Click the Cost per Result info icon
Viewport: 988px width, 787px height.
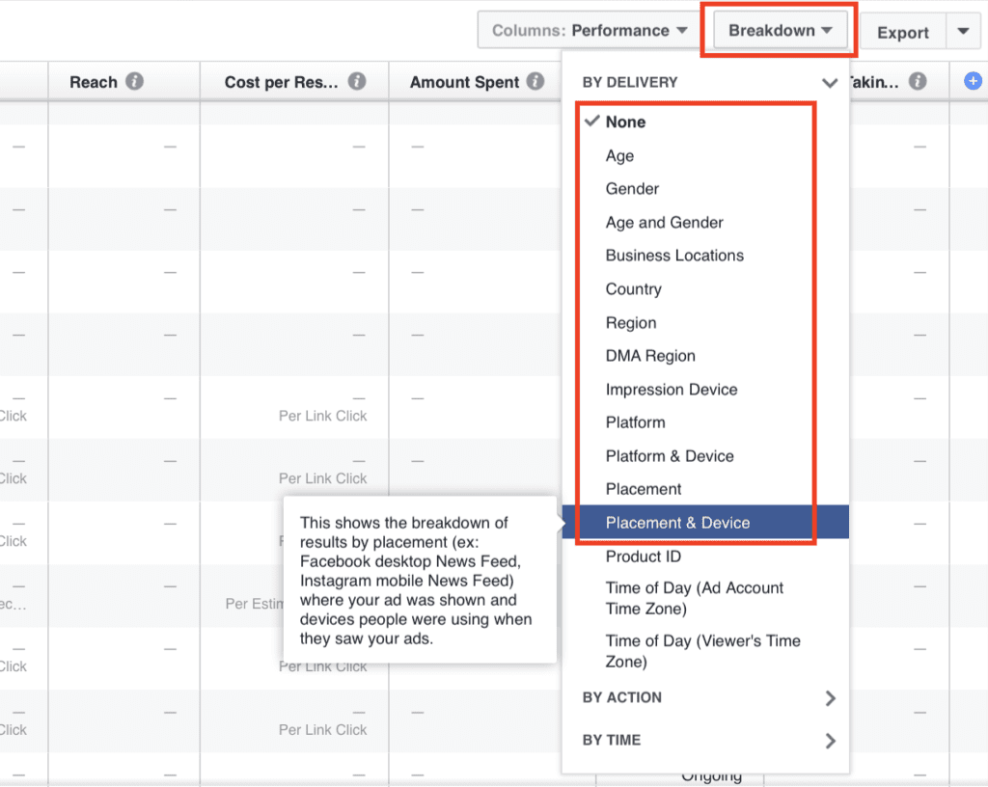[357, 81]
